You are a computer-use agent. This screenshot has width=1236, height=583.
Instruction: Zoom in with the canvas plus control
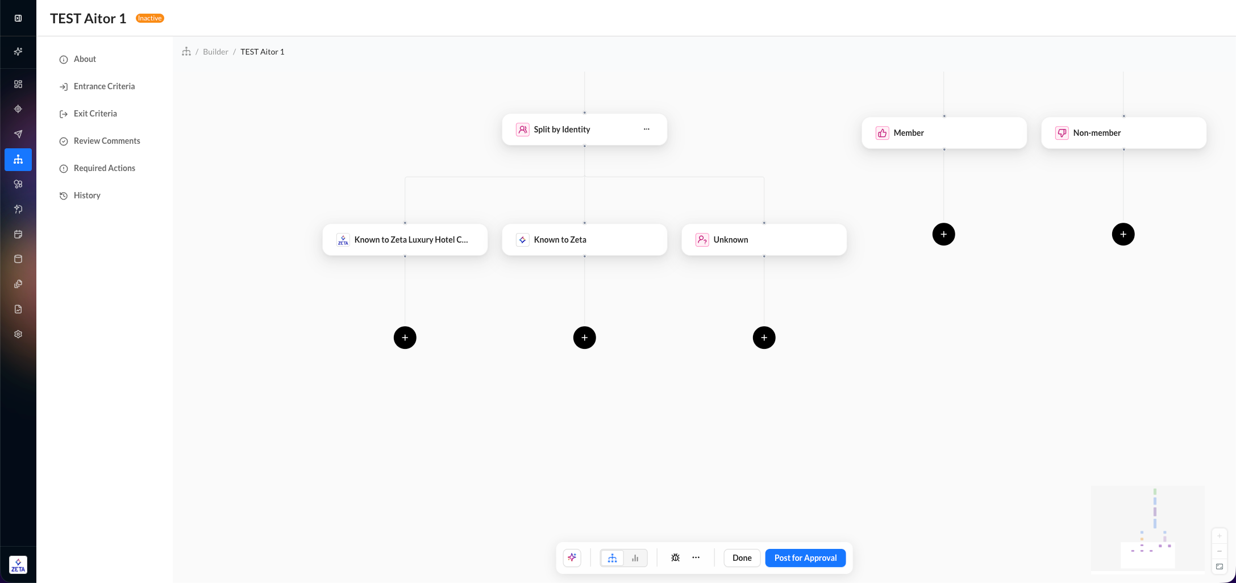(1220, 536)
